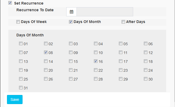Viewport: 175px width, 107px height.
Task: Check day 03 of the month
Action: click(x=71, y=44)
